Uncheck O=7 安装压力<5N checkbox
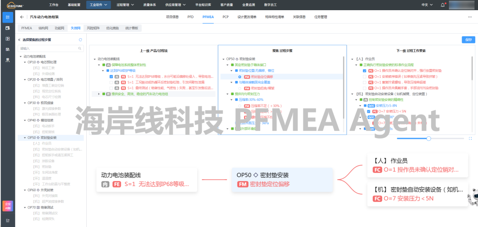Image resolution: width=478 pixels, height=227 pixels. coord(370,112)
